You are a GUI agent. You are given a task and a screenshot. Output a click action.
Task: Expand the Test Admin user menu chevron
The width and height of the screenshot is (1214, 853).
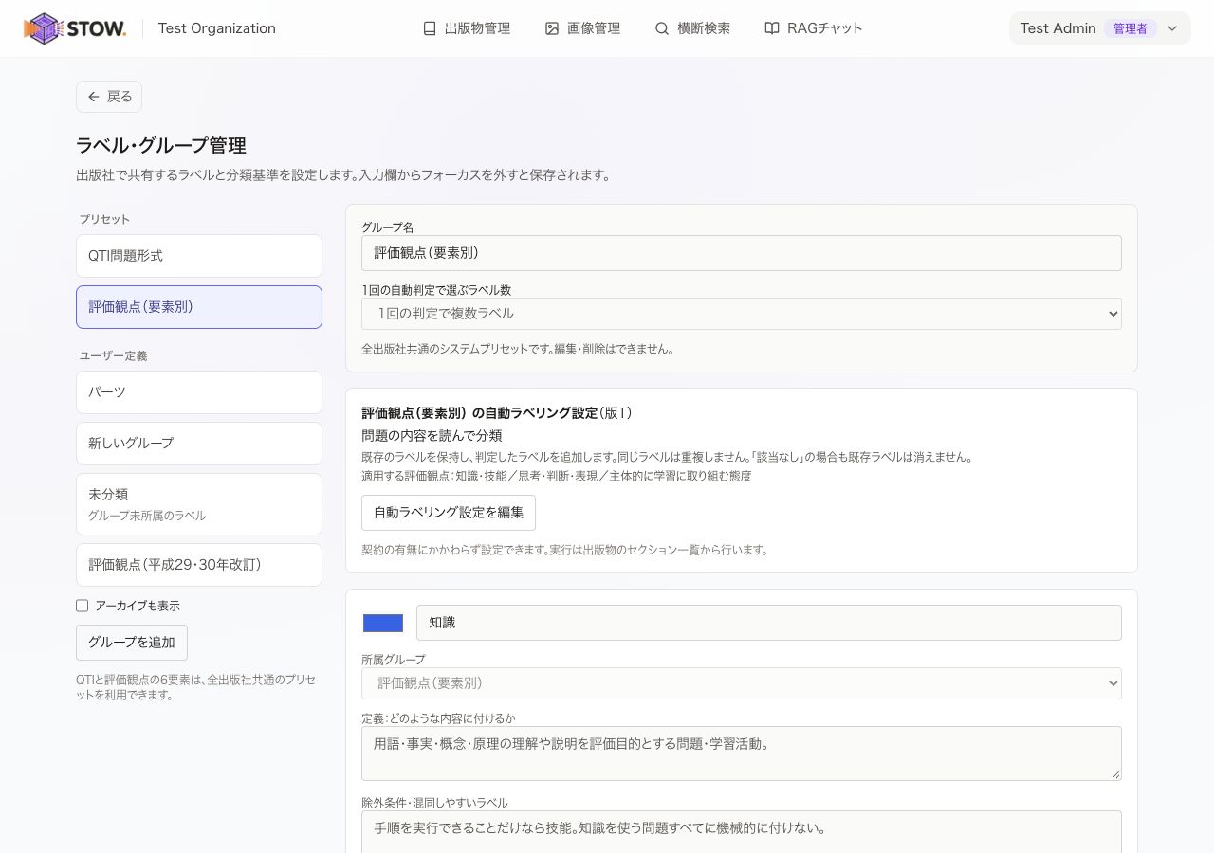(x=1172, y=28)
